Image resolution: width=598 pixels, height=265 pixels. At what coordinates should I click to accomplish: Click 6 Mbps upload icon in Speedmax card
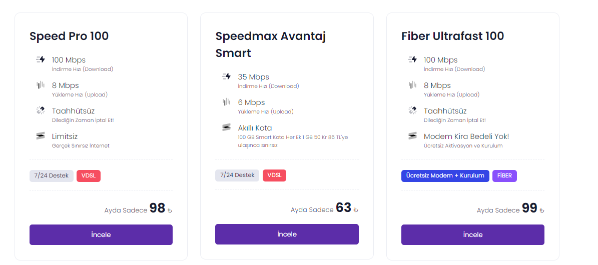(227, 102)
